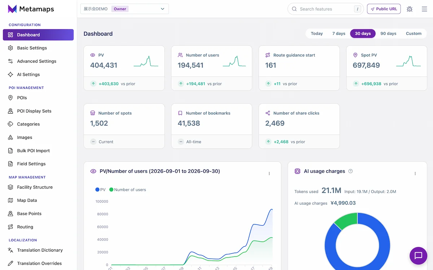433x270 pixels.
Task: Click the Owner role badge
Action: [x=120, y=9]
